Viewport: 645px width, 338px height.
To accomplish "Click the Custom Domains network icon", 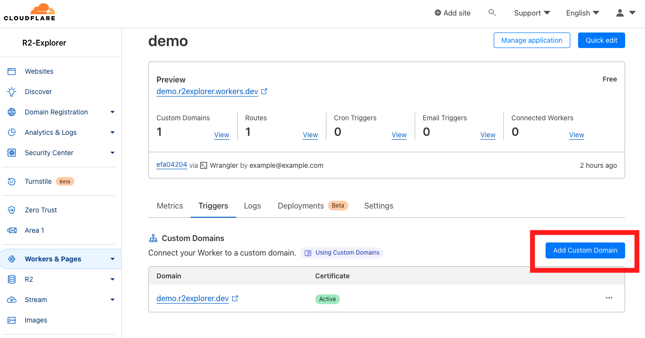I will (153, 238).
